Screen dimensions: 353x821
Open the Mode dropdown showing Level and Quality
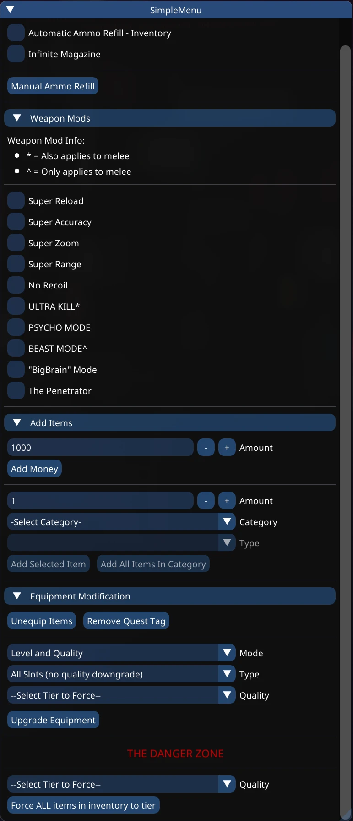coord(121,653)
